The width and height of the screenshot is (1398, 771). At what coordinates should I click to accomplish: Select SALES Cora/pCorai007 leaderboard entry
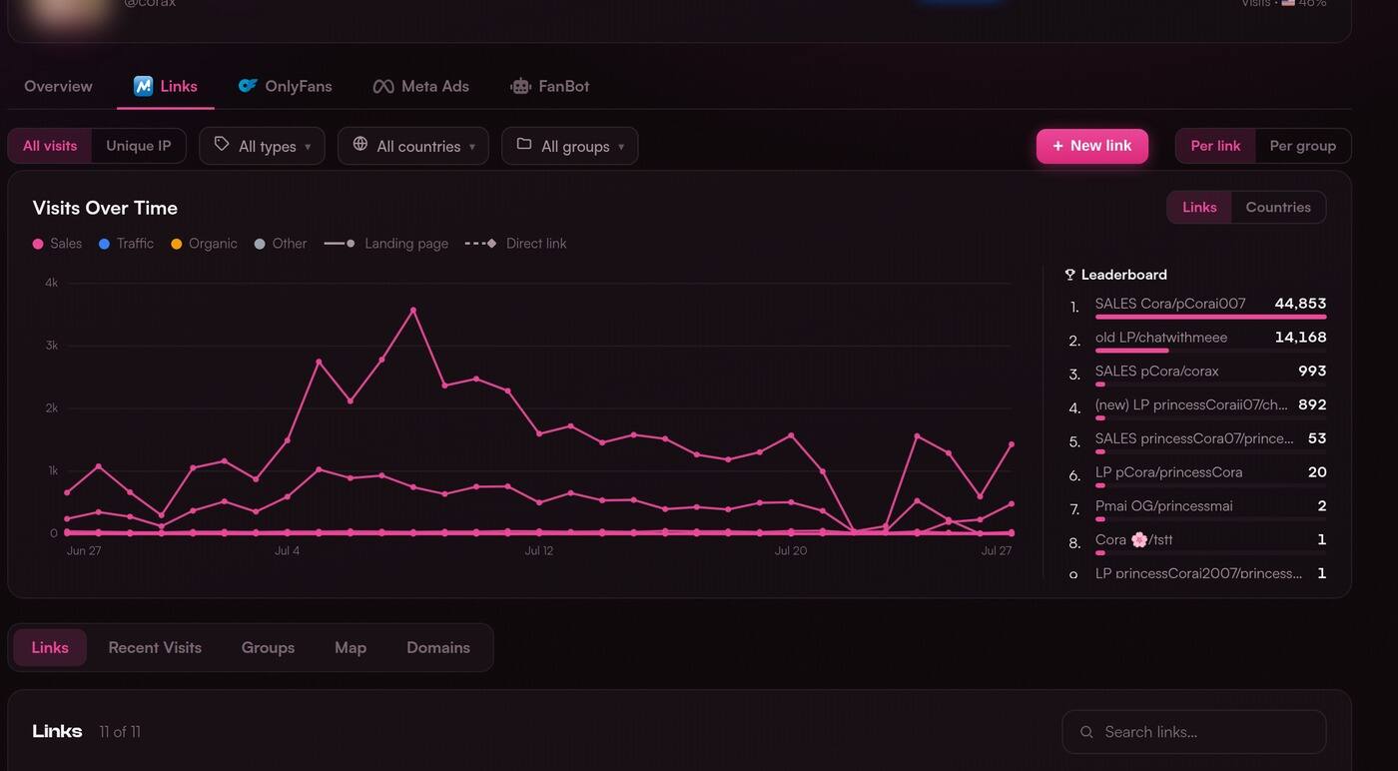[x=1198, y=306]
